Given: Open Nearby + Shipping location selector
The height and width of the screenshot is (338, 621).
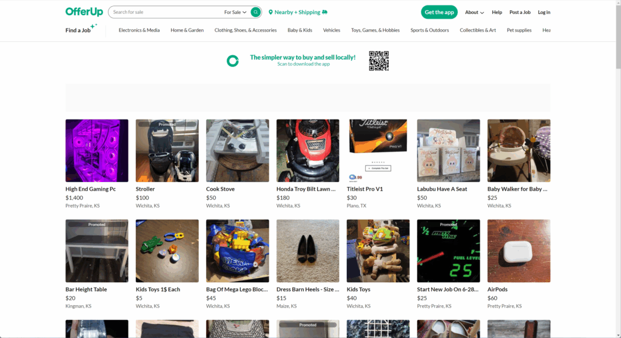Looking at the screenshot, I should tap(298, 12).
